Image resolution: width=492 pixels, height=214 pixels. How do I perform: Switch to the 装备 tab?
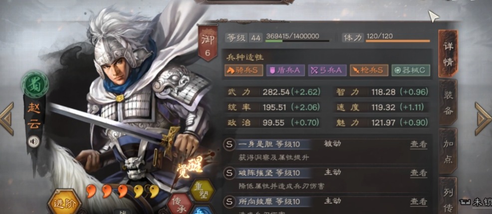tap(448, 102)
